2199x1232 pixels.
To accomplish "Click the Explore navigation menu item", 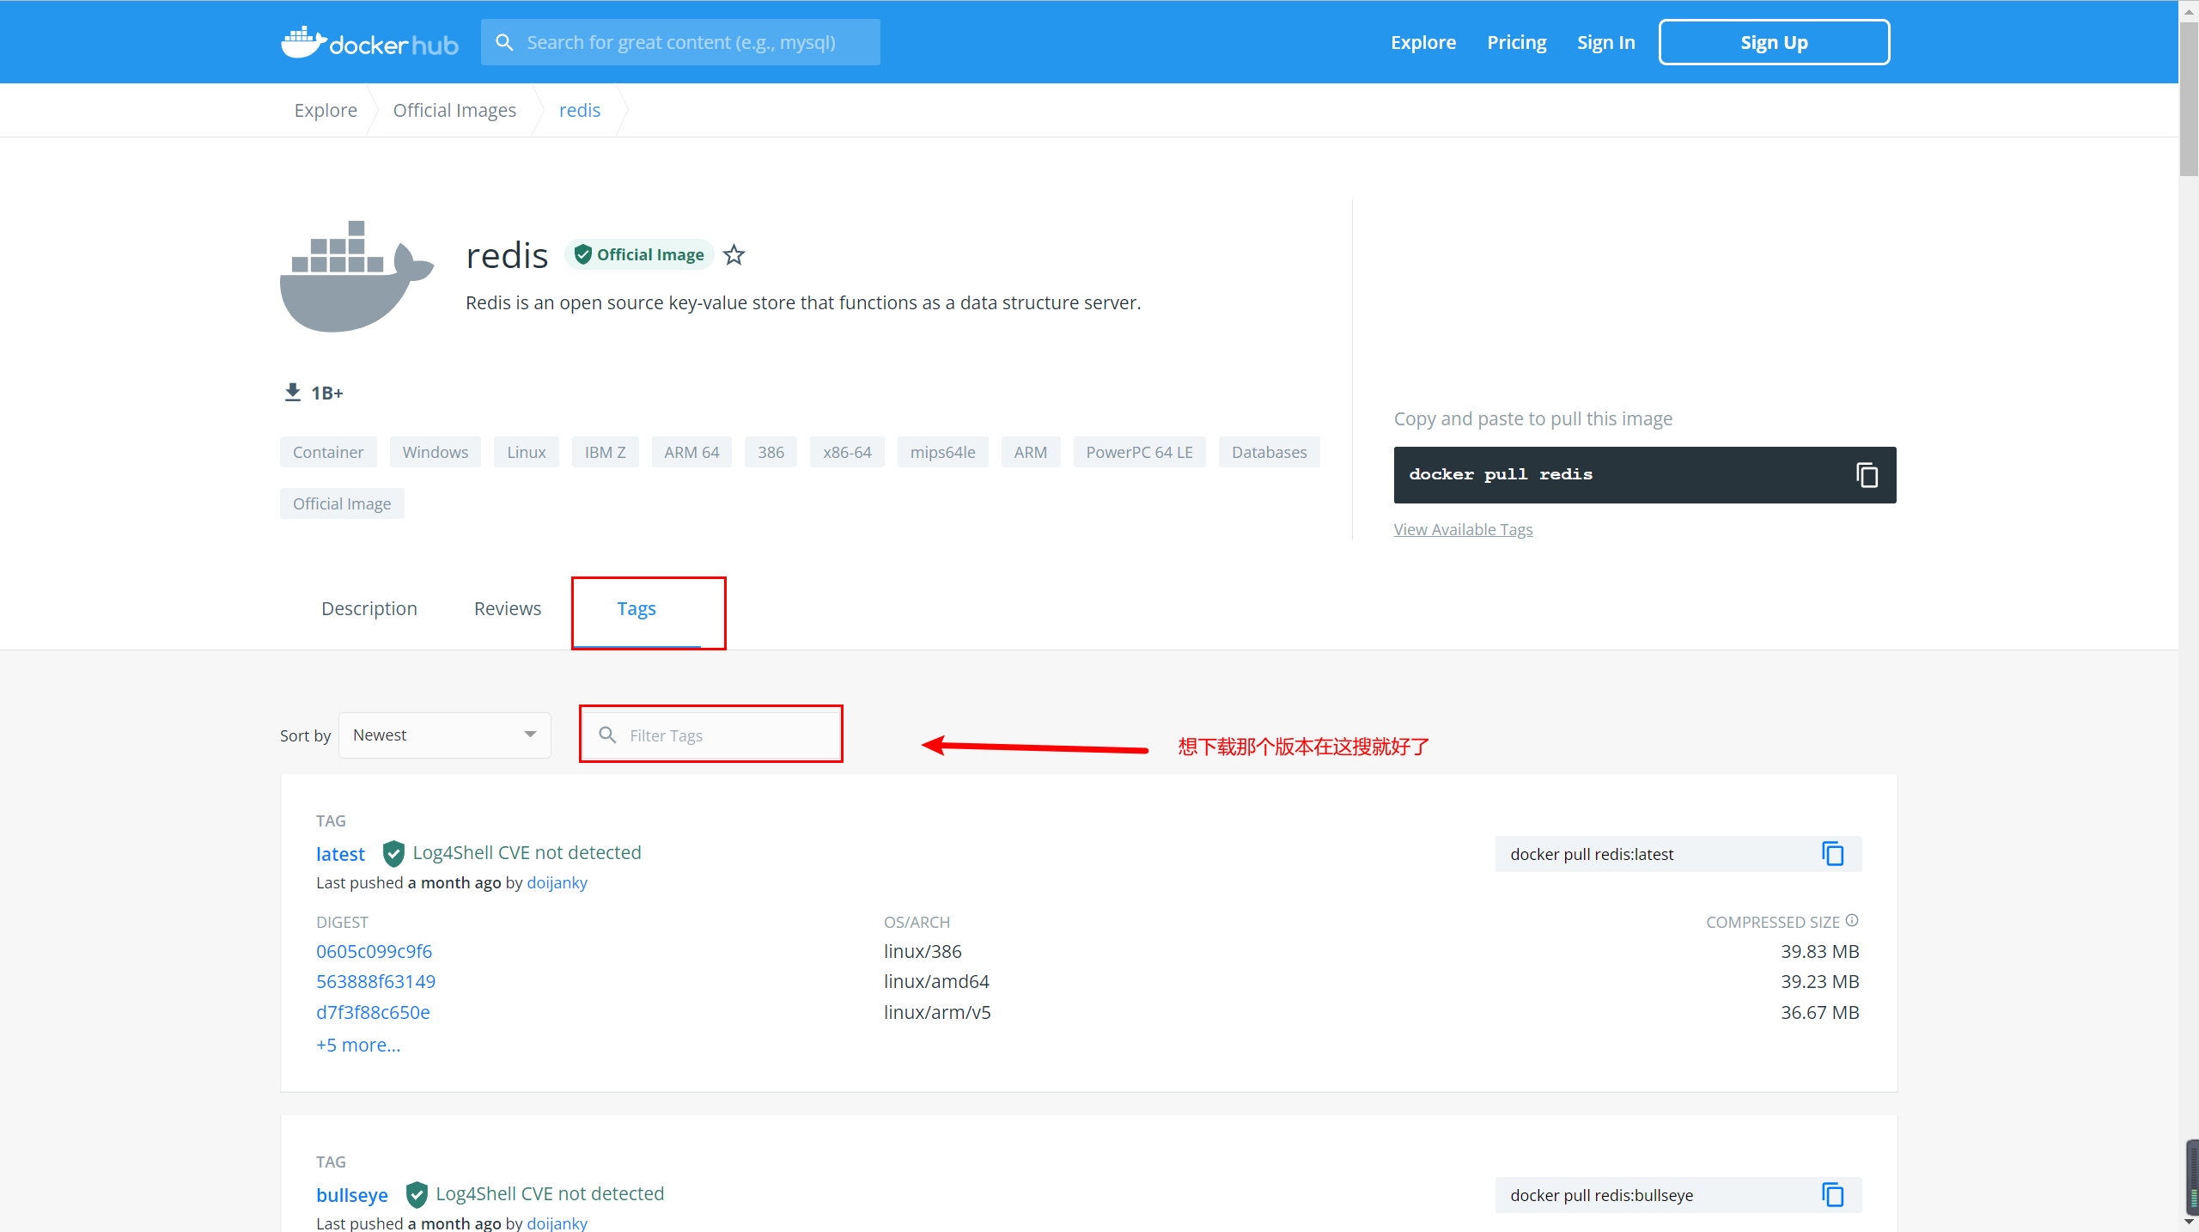I will click(x=1422, y=40).
